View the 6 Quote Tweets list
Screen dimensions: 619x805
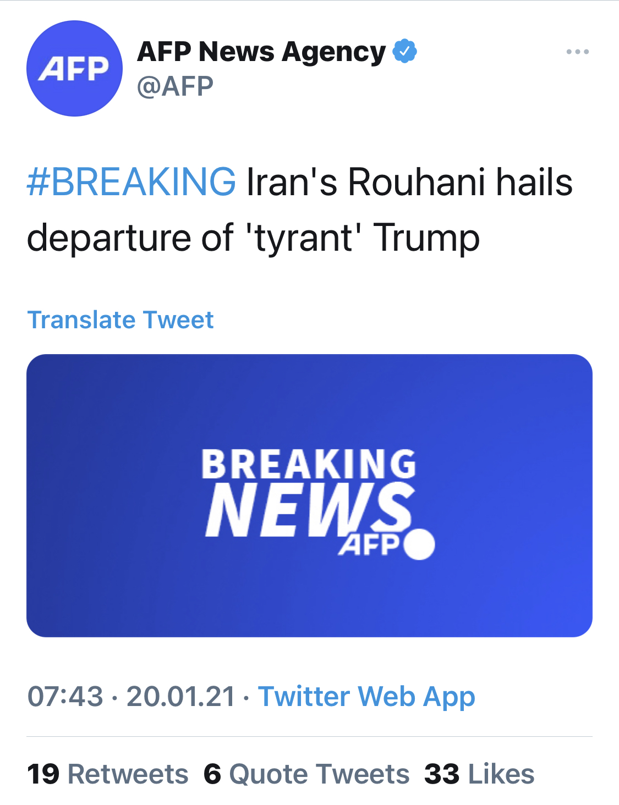click(306, 774)
